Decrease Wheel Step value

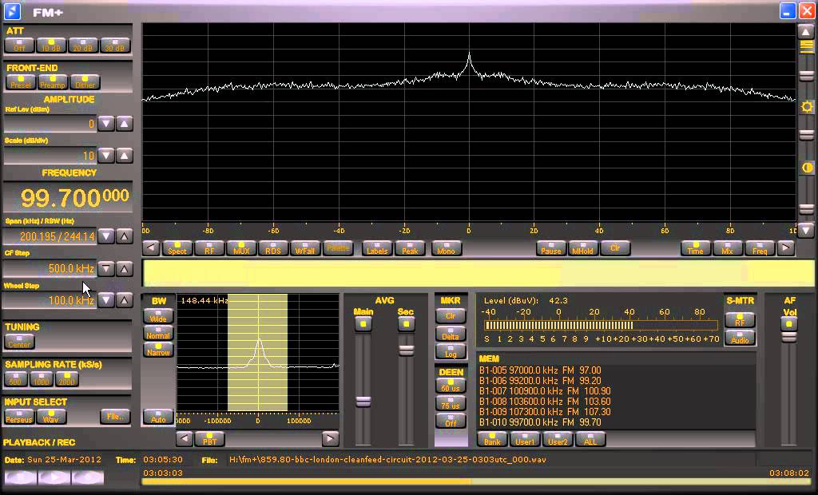click(x=106, y=300)
